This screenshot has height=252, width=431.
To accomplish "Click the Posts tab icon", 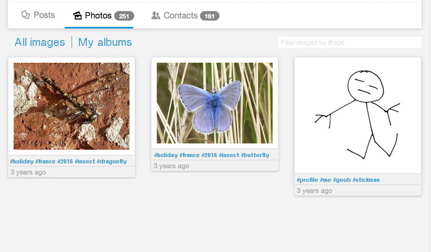I will click(25, 15).
